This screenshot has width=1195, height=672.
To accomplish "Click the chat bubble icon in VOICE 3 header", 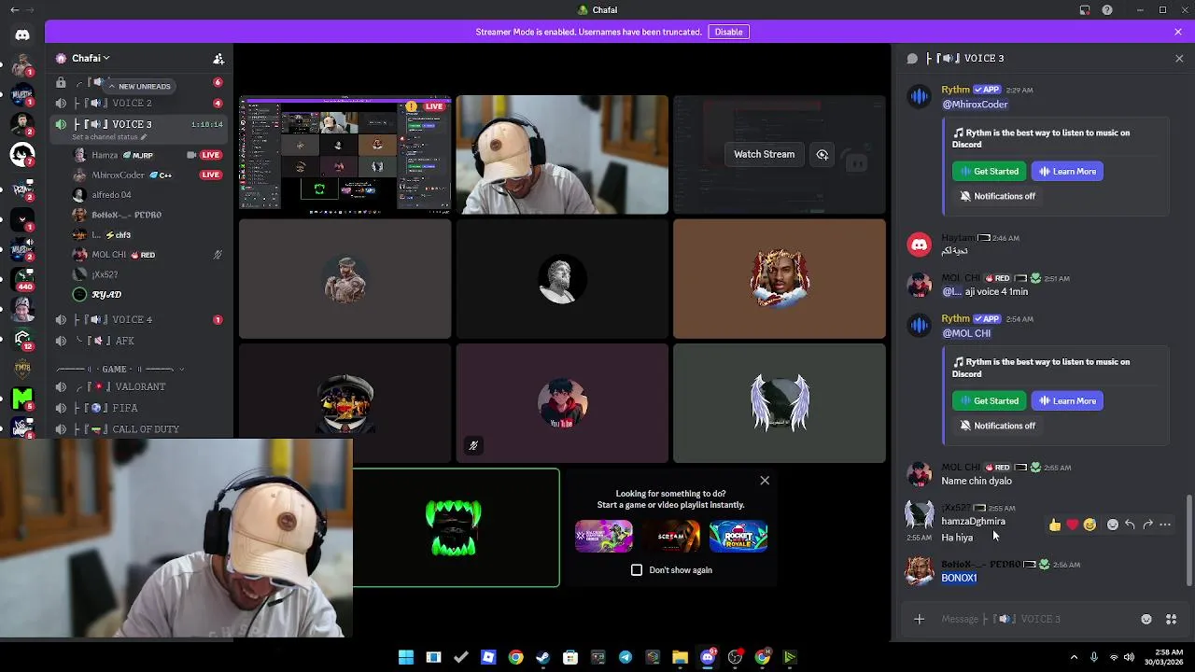I will click(x=912, y=58).
